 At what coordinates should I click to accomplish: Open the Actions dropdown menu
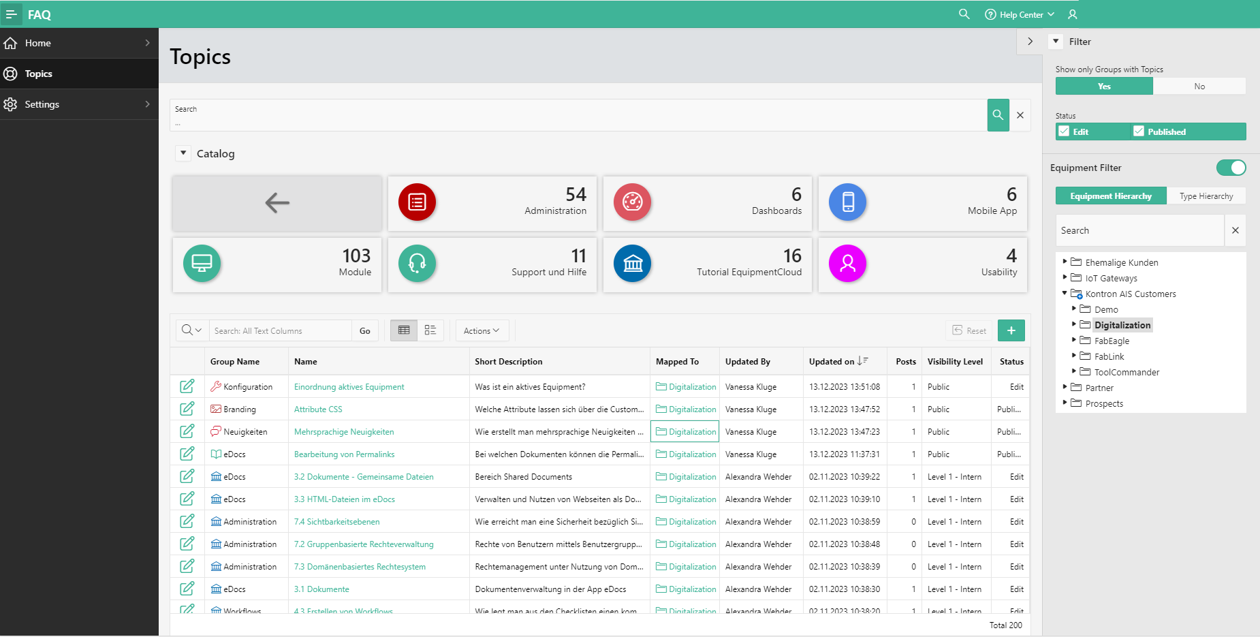[x=482, y=330]
